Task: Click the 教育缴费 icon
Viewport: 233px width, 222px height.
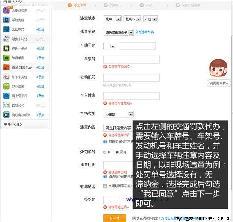Action: [x=6, y=58]
